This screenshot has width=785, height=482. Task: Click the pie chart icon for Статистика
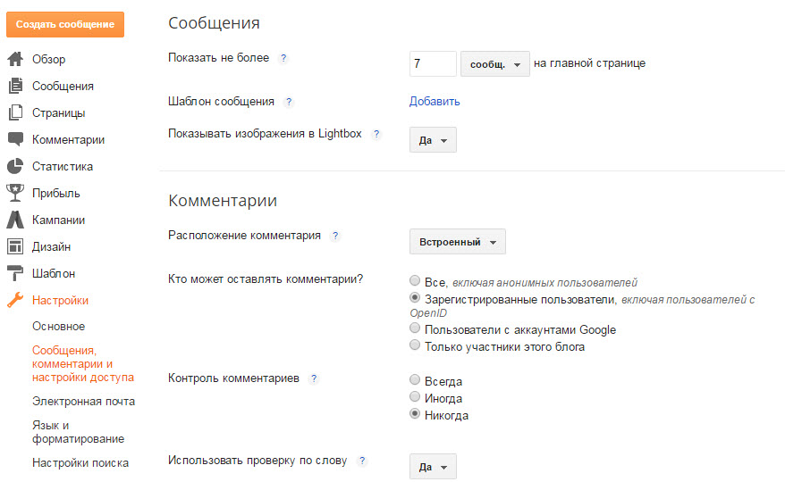tap(14, 167)
